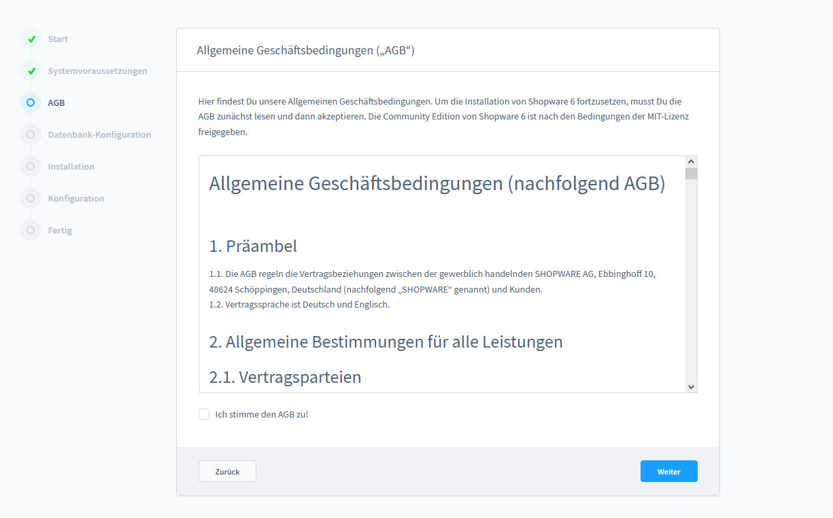Click '2. Allgemeine Bestimmungen für alle Leistungen'

coord(386,341)
